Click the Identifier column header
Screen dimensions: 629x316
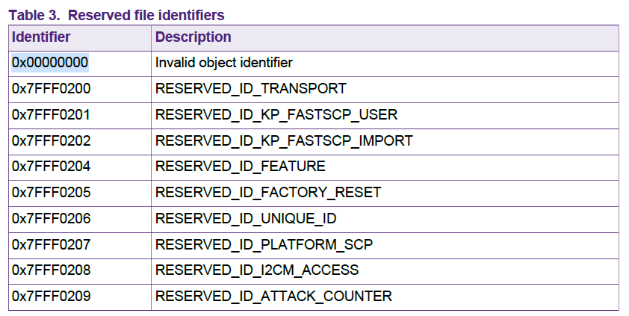[x=41, y=37]
